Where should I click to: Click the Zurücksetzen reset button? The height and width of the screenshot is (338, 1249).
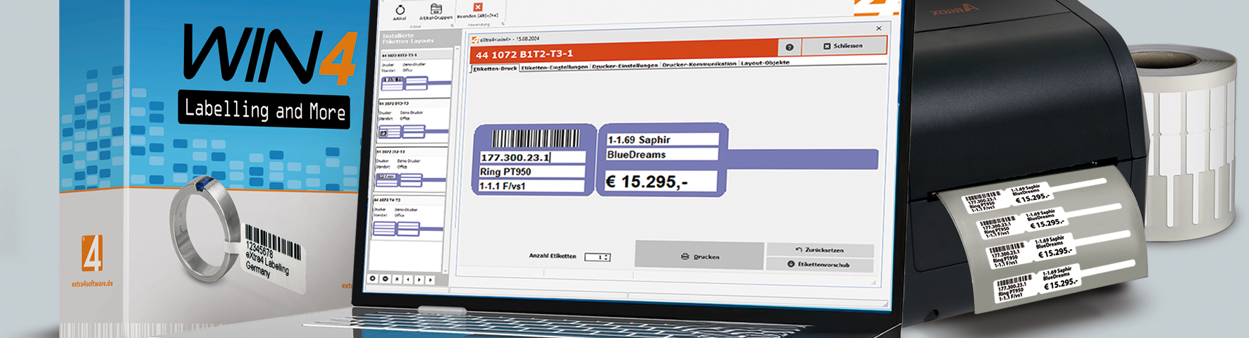(820, 250)
